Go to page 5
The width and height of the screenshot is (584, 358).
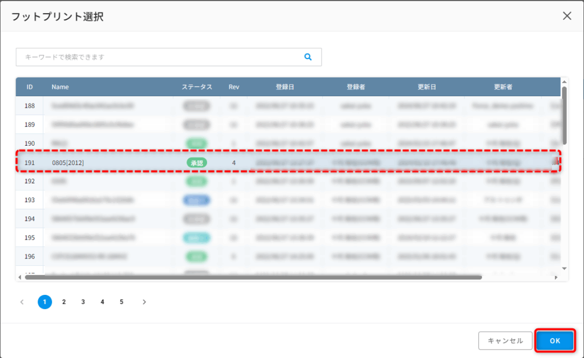point(121,302)
